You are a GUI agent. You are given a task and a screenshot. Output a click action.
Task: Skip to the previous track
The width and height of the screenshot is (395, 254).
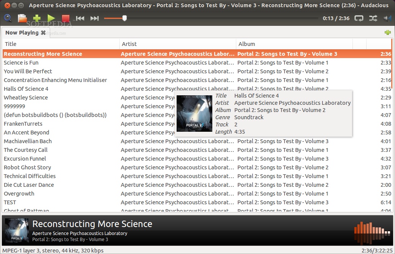(x=80, y=18)
